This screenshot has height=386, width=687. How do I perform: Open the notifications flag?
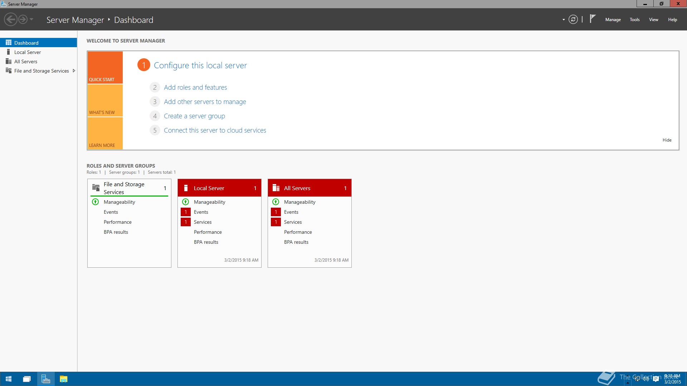pyautogui.click(x=593, y=19)
